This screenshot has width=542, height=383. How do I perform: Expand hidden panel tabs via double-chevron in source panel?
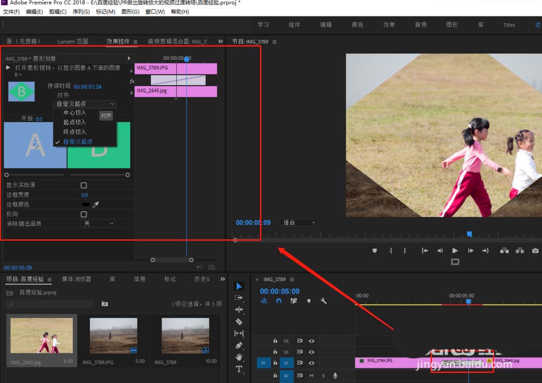click(221, 41)
